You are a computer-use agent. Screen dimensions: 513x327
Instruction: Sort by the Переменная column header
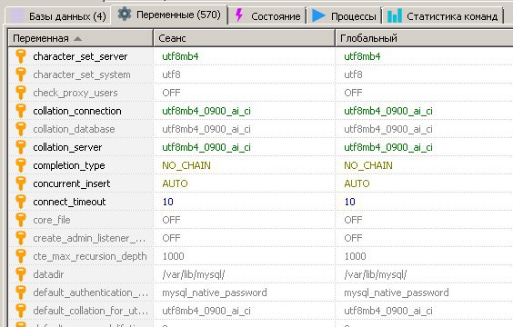[80, 38]
